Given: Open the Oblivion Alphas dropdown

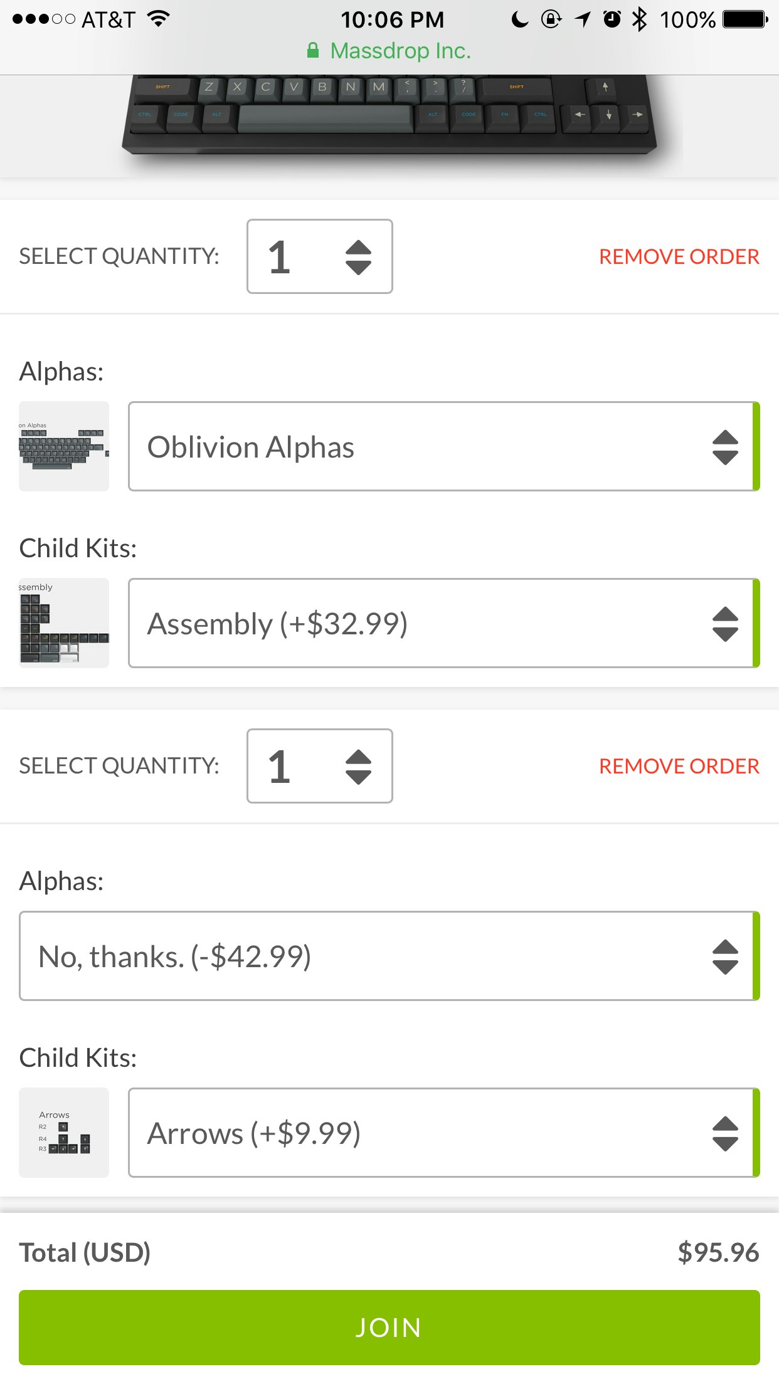Looking at the screenshot, I should 443,447.
